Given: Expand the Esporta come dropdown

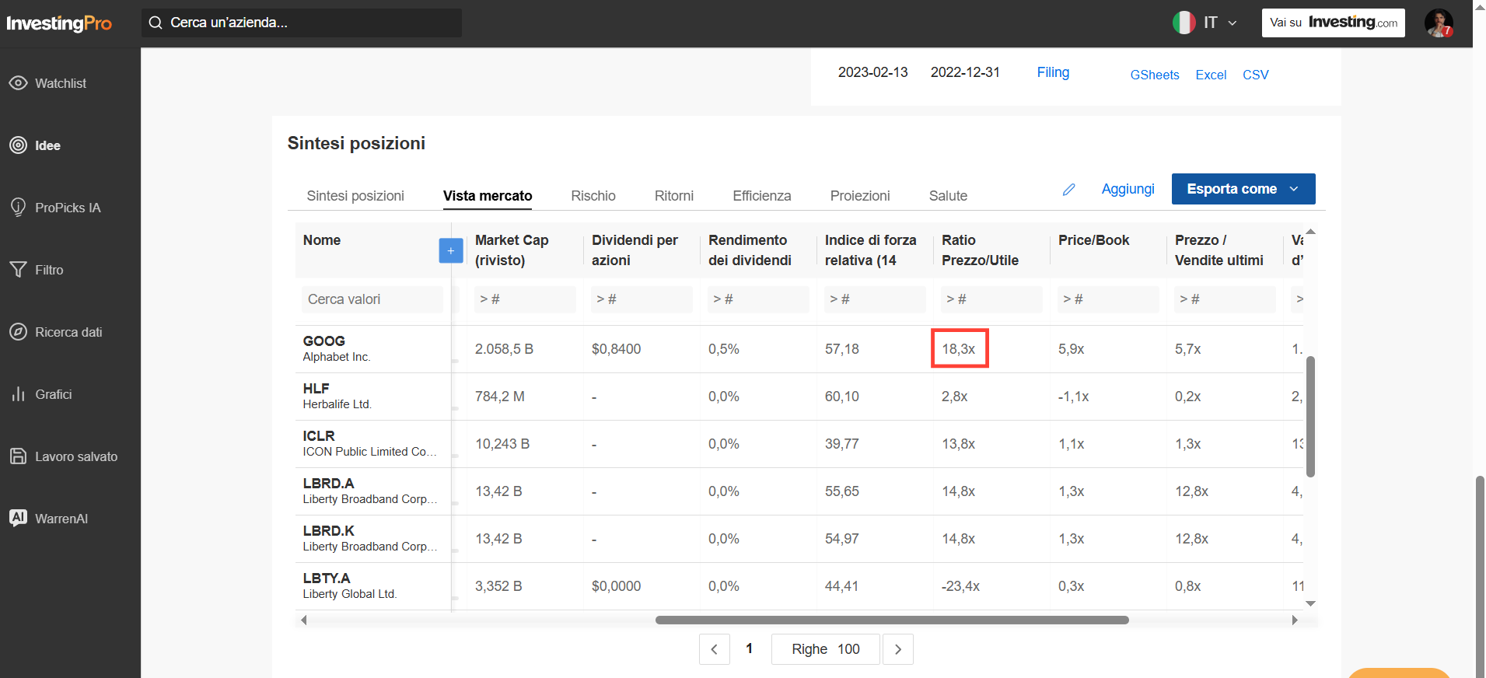Looking at the screenshot, I should [1243, 189].
